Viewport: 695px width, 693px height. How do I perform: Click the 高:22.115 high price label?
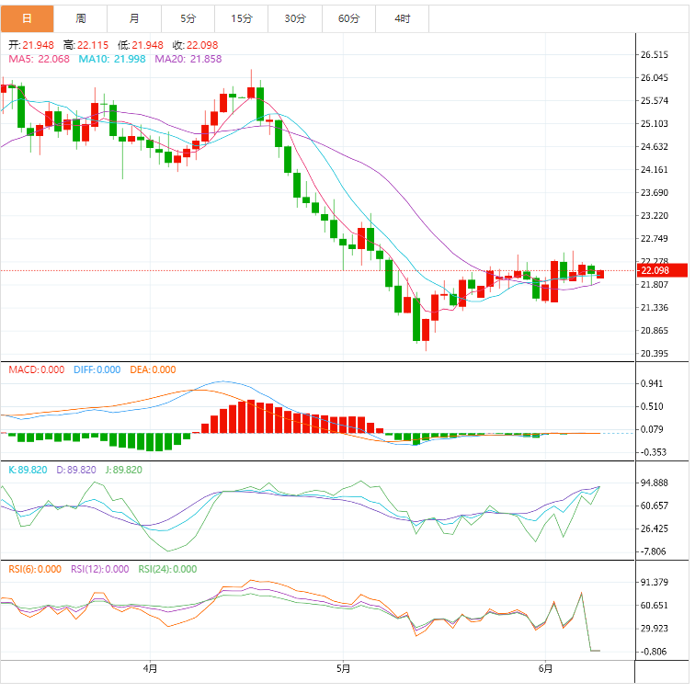(x=85, y=45)
